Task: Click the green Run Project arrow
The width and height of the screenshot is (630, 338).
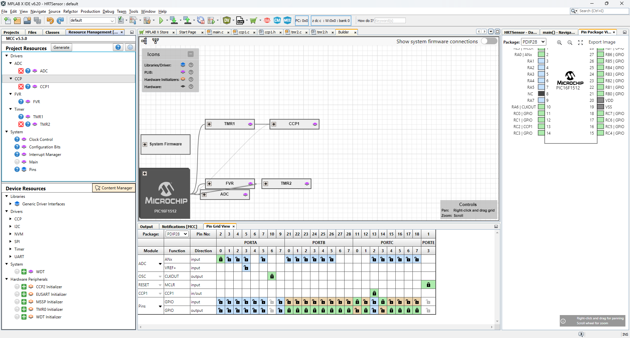Action: pos(161,21)
